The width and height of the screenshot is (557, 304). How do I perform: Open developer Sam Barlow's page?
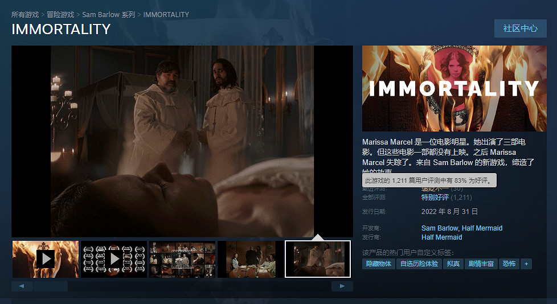click(440, 228)
